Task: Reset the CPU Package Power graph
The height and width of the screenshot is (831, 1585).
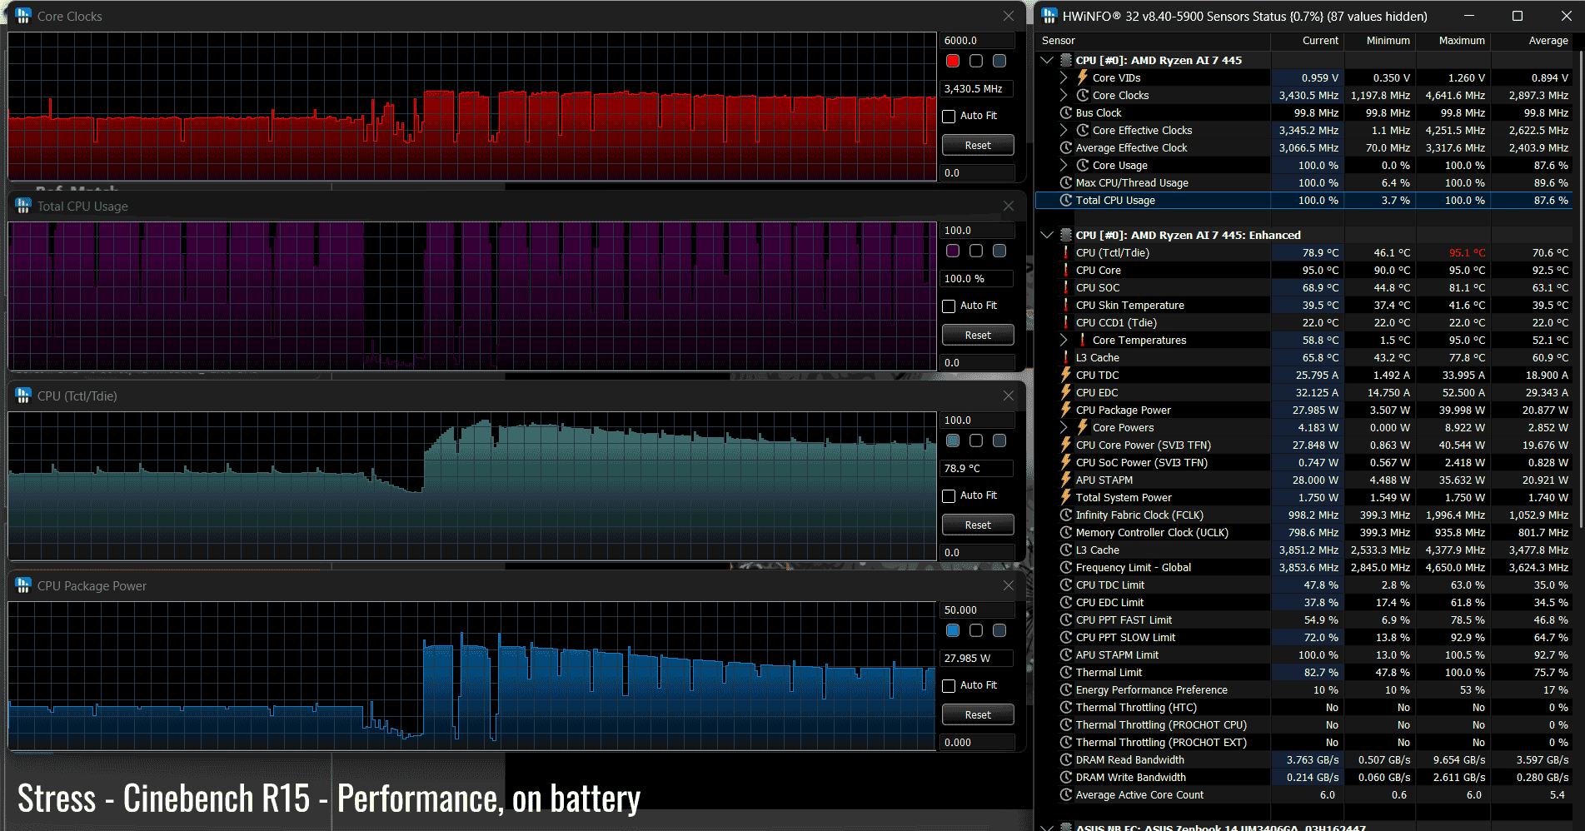Action: click(x=978, y=714)
